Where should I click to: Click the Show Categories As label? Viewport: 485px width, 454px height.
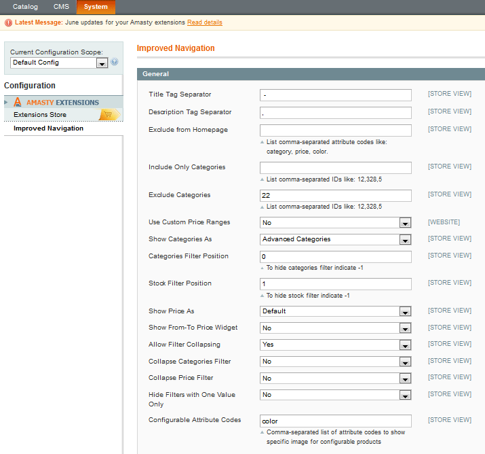(x=180, y=239)
